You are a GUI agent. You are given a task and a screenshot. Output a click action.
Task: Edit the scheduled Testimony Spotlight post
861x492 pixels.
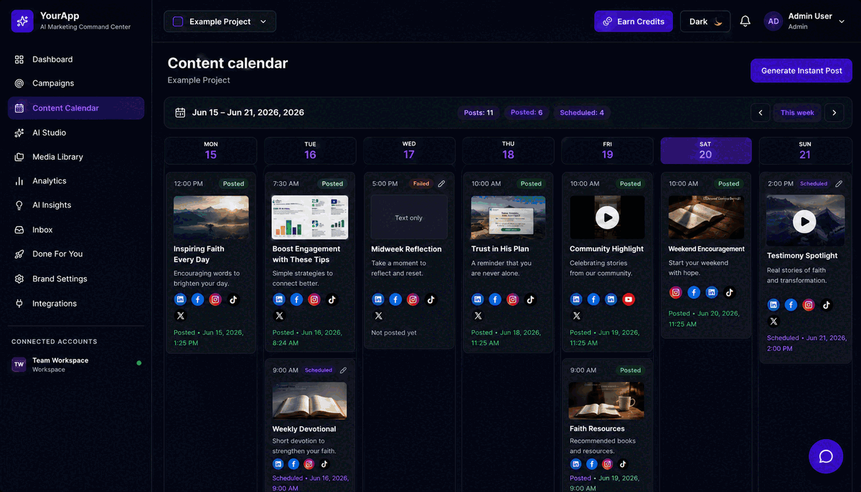(839, 183)
